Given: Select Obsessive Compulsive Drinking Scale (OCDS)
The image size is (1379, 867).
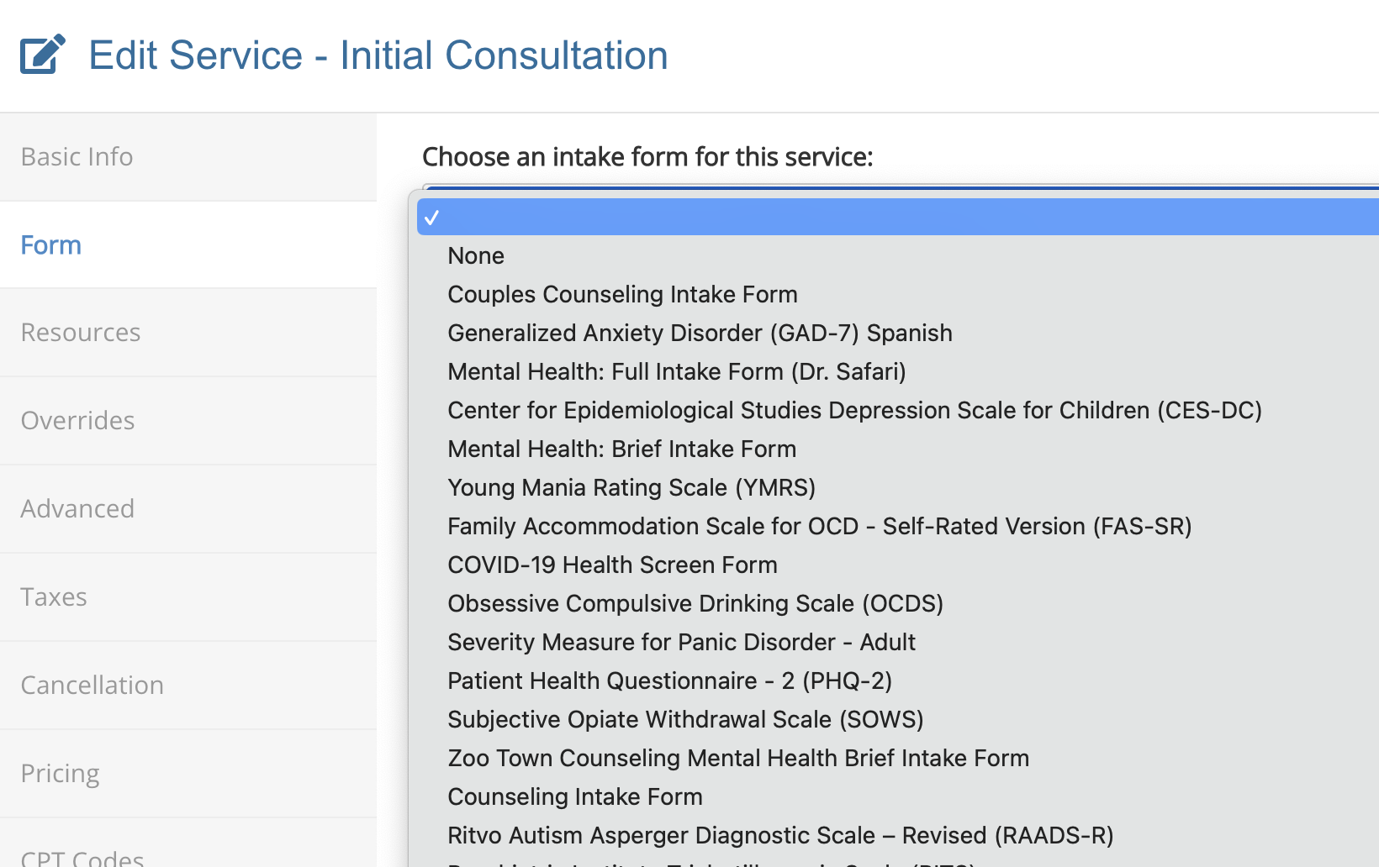Looking at the screenshot, I should click(x=695, y=604).
